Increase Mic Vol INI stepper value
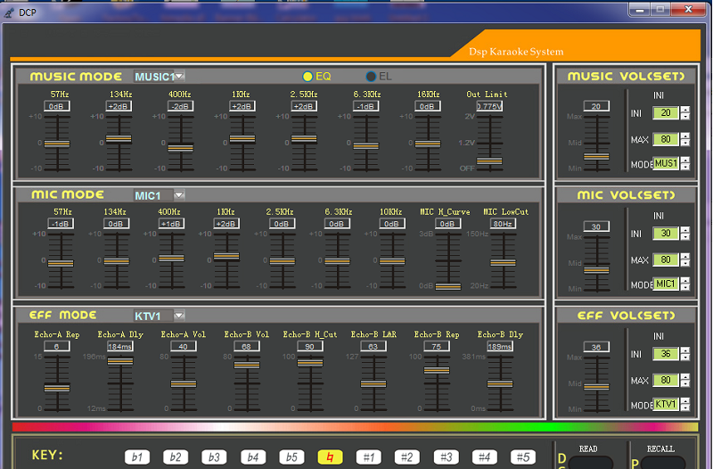The height and width of the screenshot is (469, 713). (685, 230)
